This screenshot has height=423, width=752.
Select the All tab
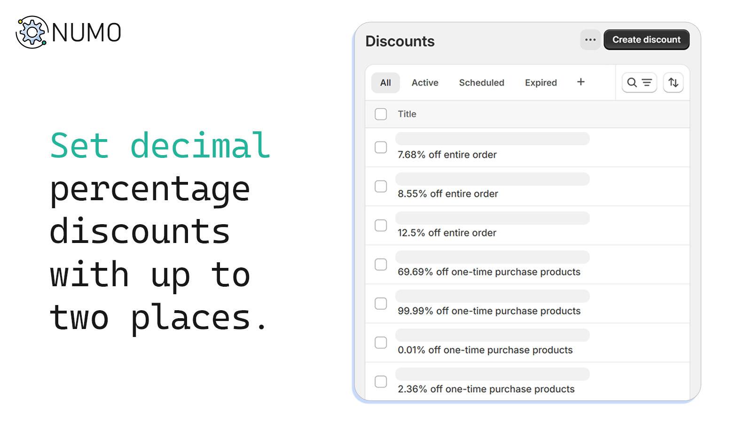(385, 83)
